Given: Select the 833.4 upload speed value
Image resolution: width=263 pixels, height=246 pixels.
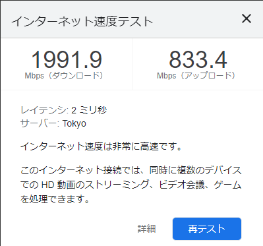Looking at the screenshot, I should (x=198, y=59).
